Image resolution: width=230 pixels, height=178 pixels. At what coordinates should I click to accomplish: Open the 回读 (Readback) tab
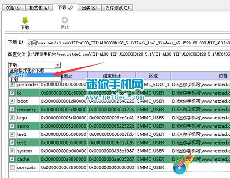click(x=89, y=7)
